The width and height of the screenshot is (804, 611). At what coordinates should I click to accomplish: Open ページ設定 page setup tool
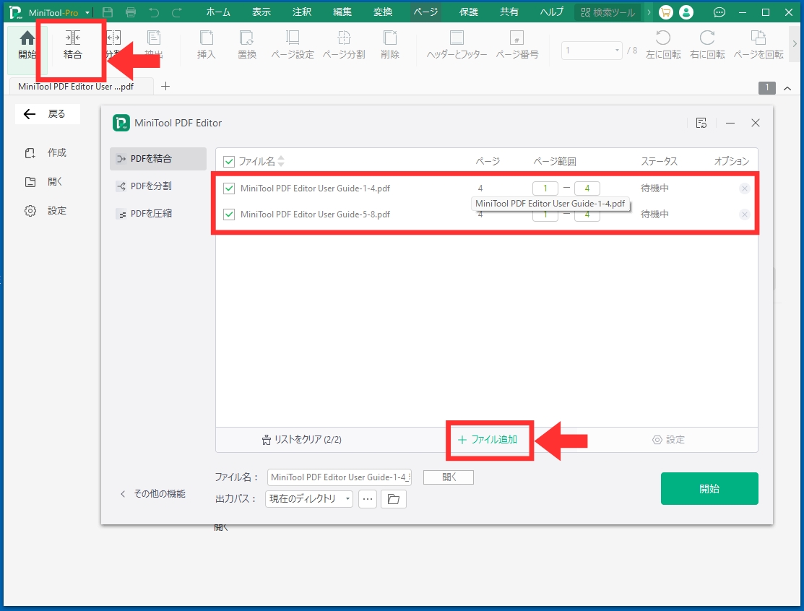pos(293,45)
